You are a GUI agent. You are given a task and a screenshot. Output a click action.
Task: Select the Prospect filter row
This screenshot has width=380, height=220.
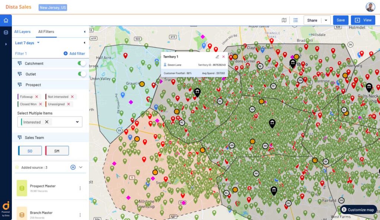(50, 85)
